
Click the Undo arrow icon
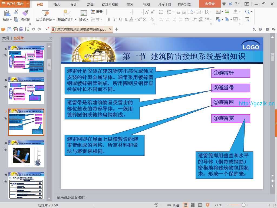[x=33, y=29]
